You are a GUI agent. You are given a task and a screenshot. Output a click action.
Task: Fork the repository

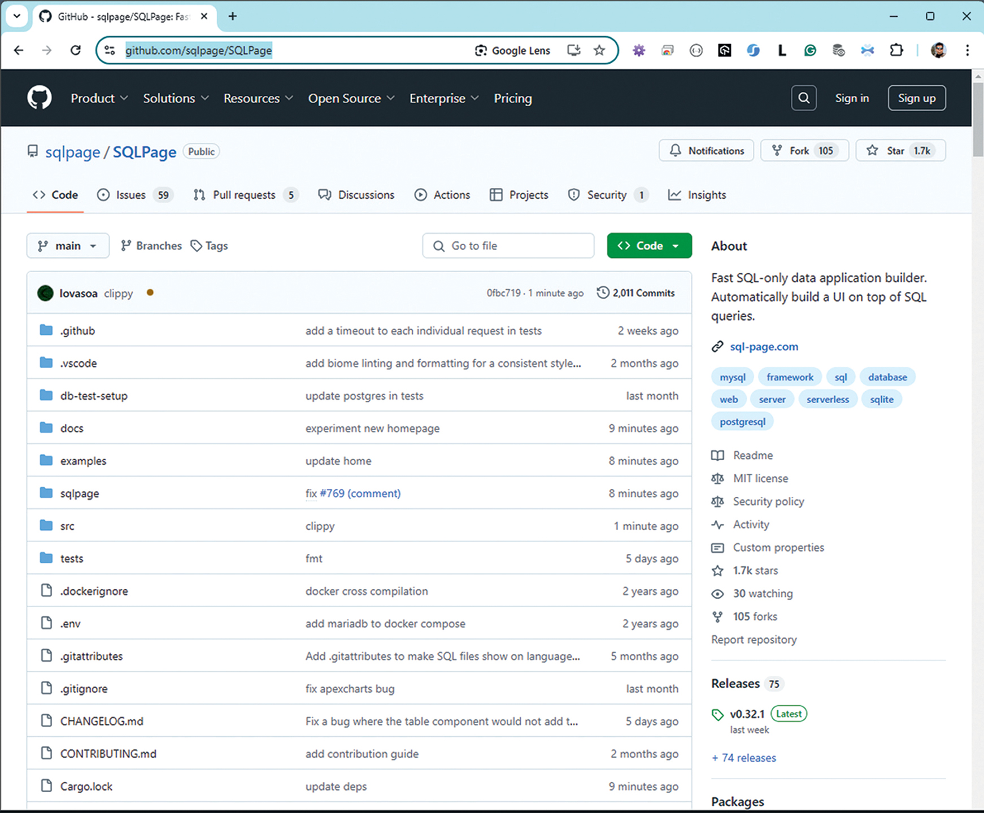pyautogui.click(x=804, y=151)
